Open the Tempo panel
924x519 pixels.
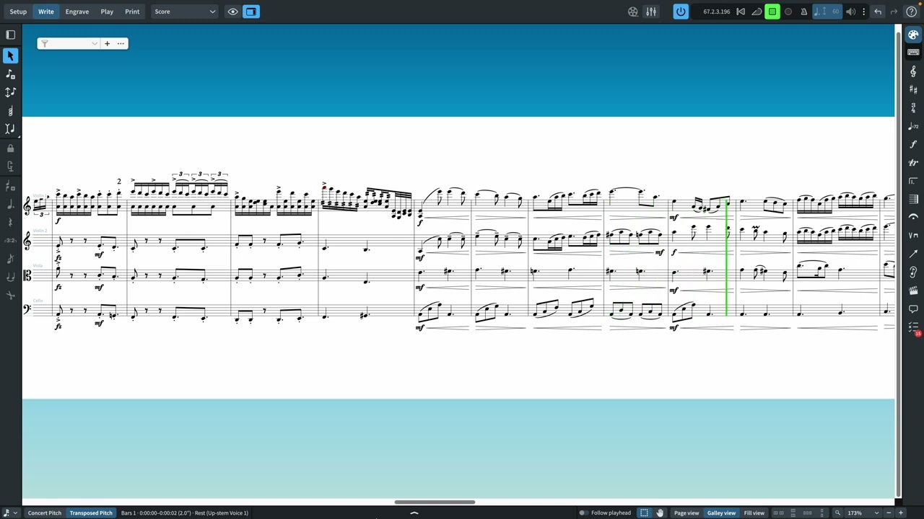[x=913, y=126]
